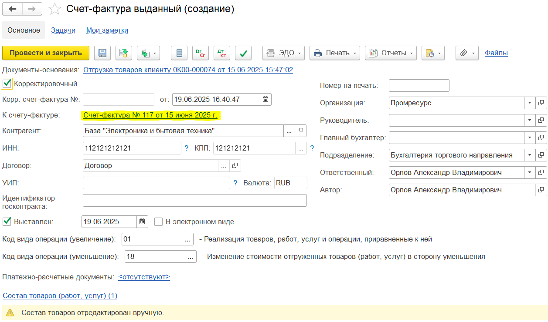Click the green checkmark toolbar icon

(243, 53)
